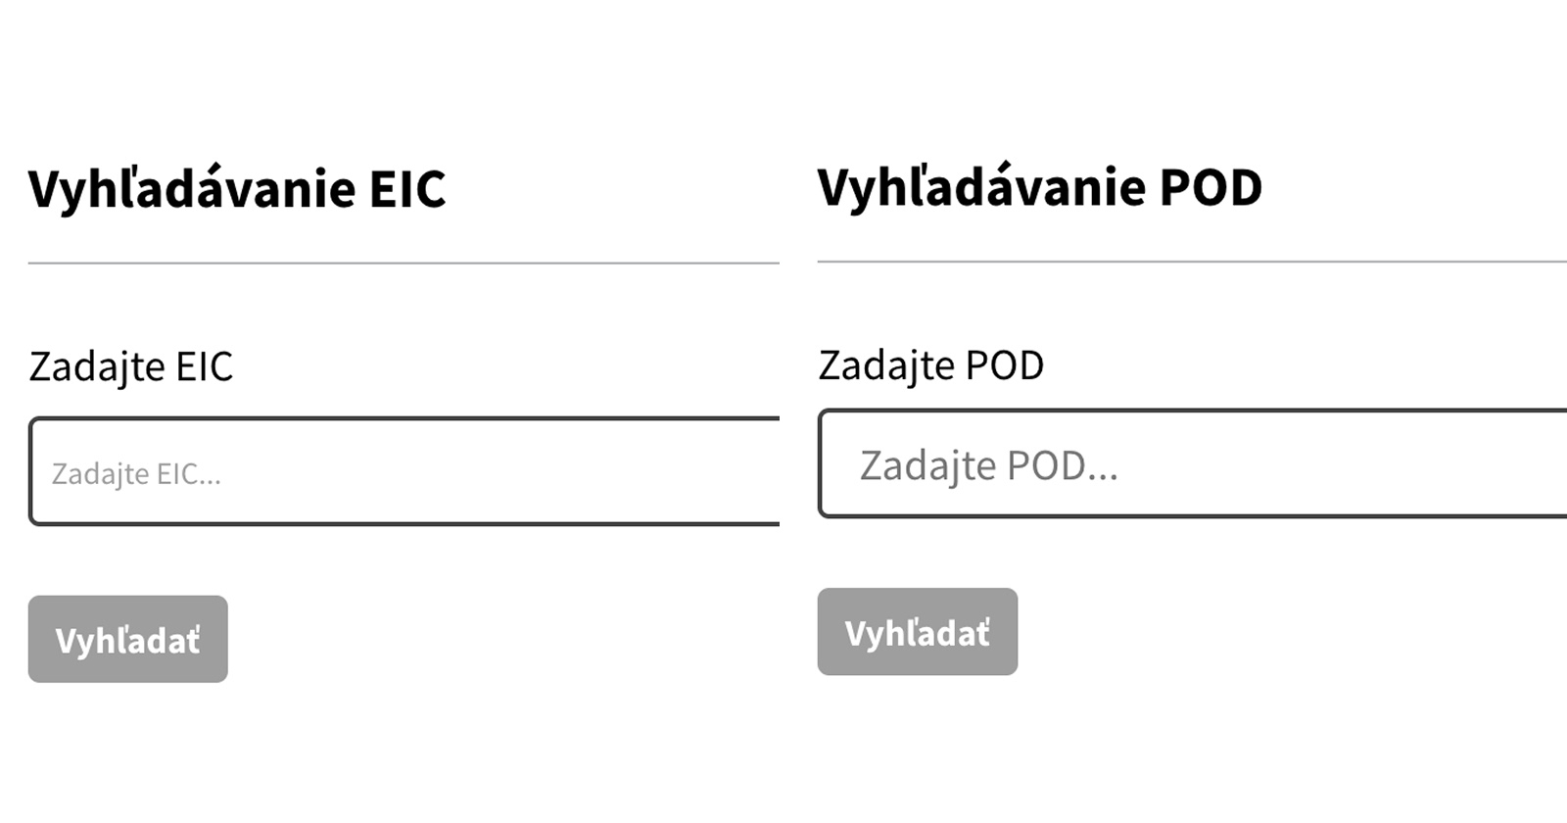The width and height of the screenshot is (1567, 823).
Task: Select the Zadajte POD label above input
Action: coord(930,365)
